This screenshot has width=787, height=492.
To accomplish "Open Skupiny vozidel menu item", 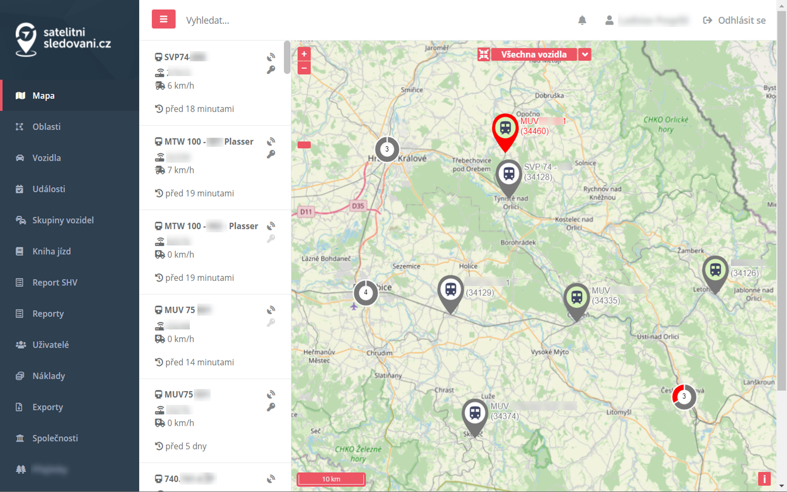I will pos(70,220).
